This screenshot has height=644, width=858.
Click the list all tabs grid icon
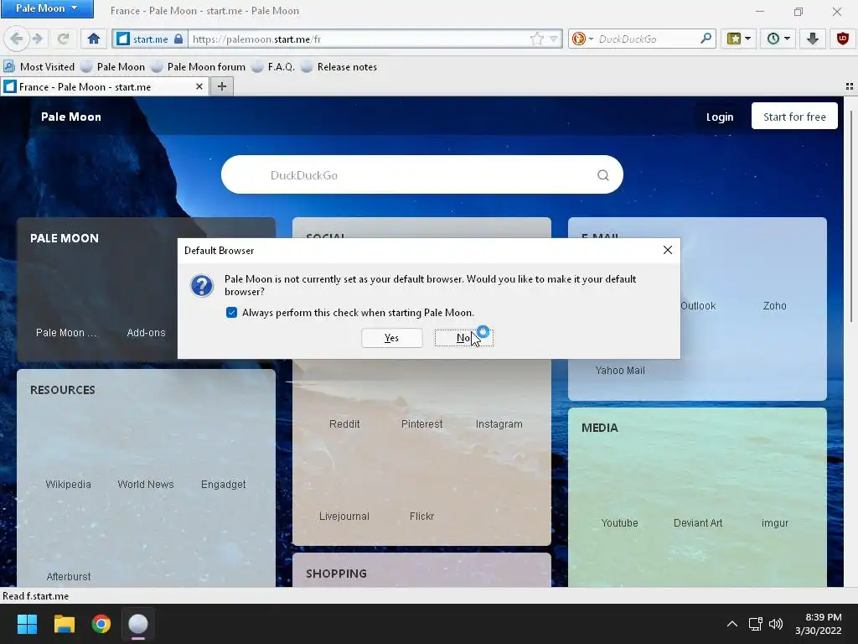(x=850, y=86)
